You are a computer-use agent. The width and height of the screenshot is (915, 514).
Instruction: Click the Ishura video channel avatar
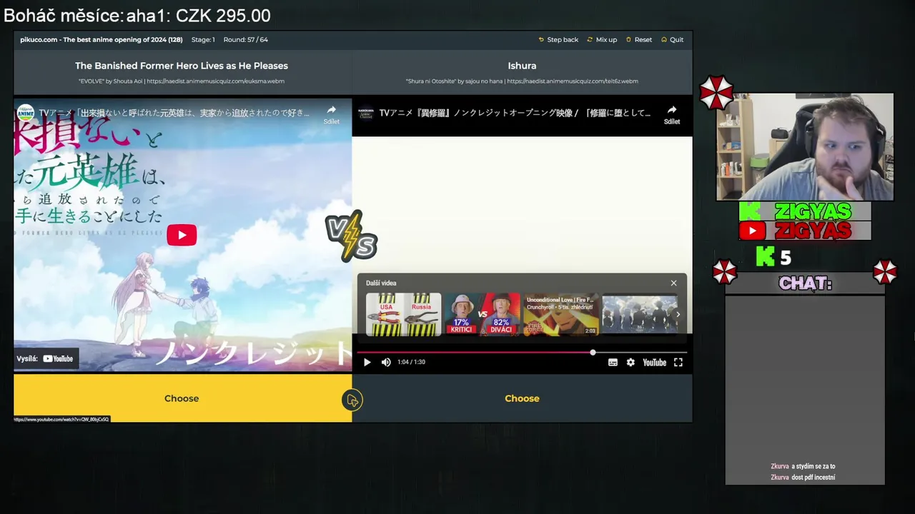click(x=366, y=113)
